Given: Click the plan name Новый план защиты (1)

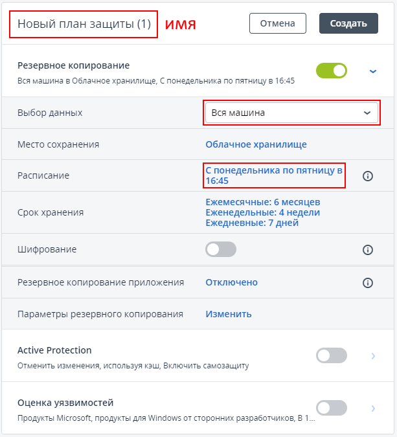Looking at the screenshot, I should click(x=84, y=24).
